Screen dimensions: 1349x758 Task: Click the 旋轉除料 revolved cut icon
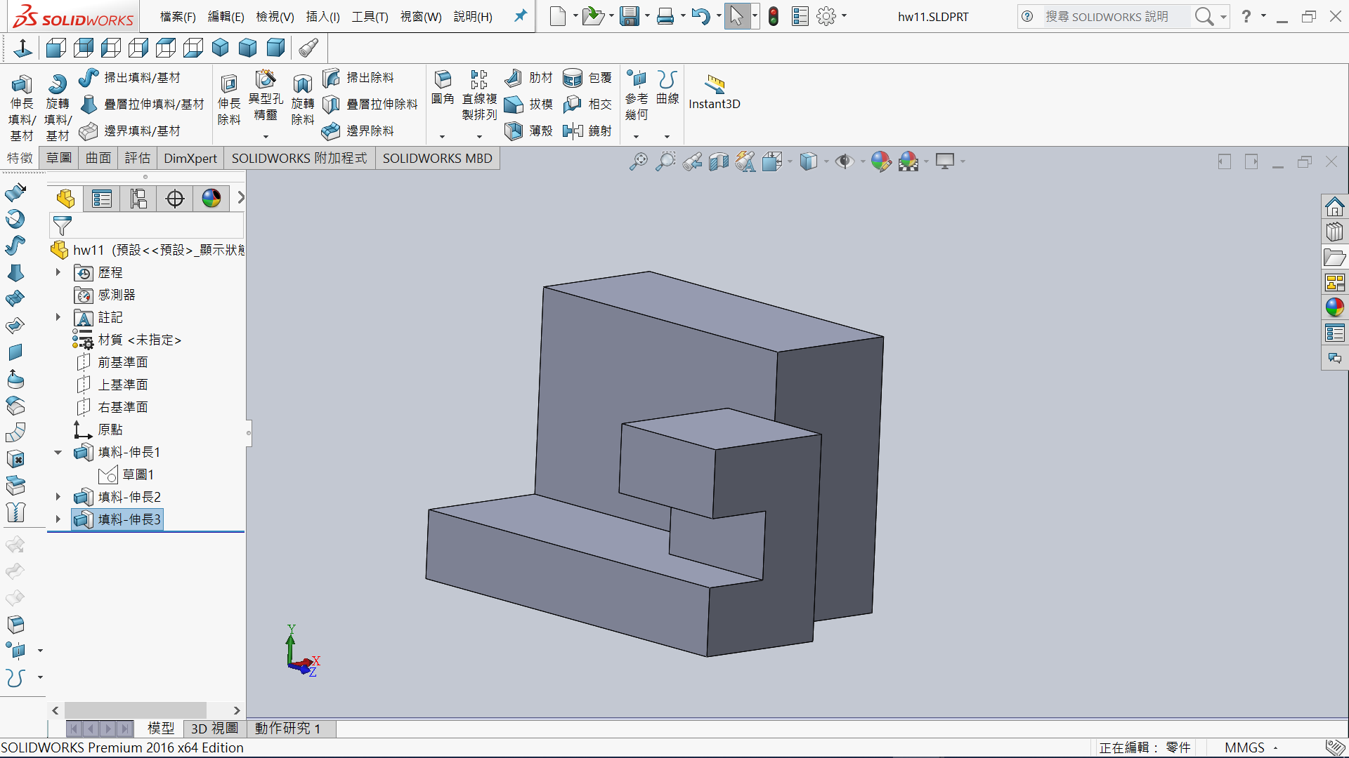[x=302, y=86]
